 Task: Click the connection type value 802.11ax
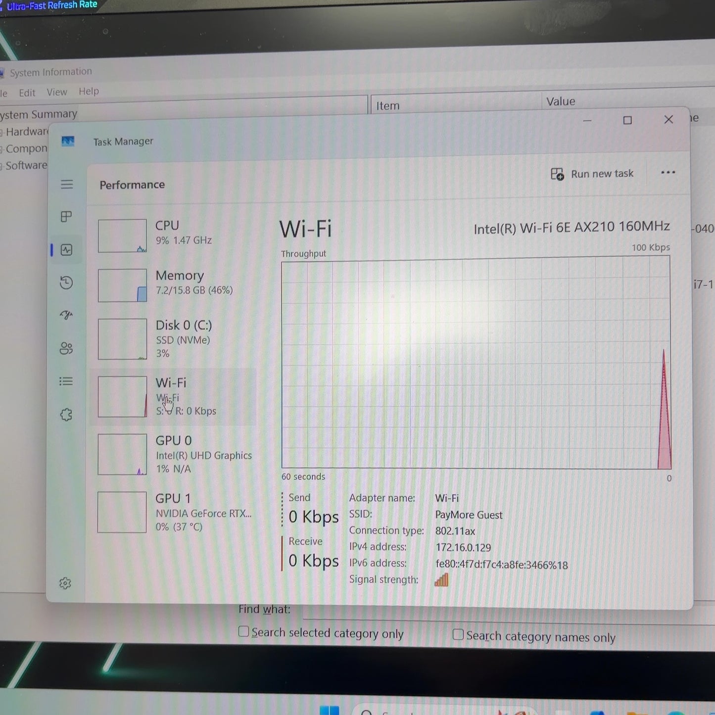coord(455,531)
